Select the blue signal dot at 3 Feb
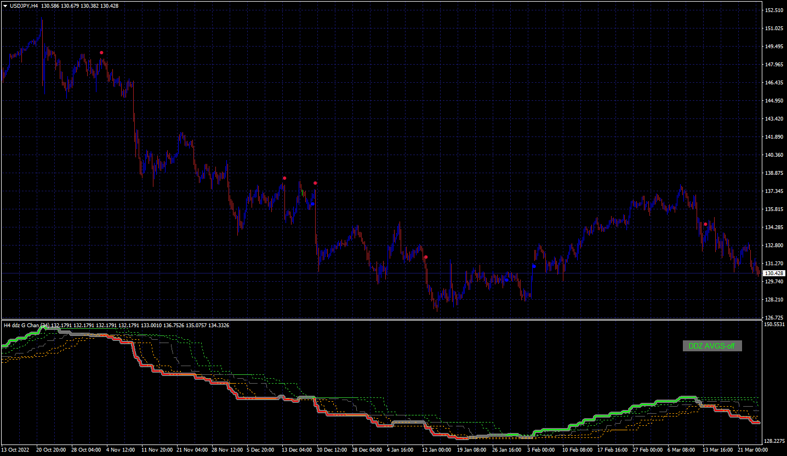The height and width of the screenshot is (456, 787). click(534, 266)
